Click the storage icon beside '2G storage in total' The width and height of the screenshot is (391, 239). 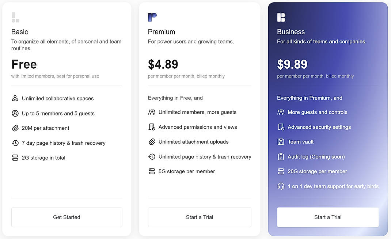(x=15, y=158)
